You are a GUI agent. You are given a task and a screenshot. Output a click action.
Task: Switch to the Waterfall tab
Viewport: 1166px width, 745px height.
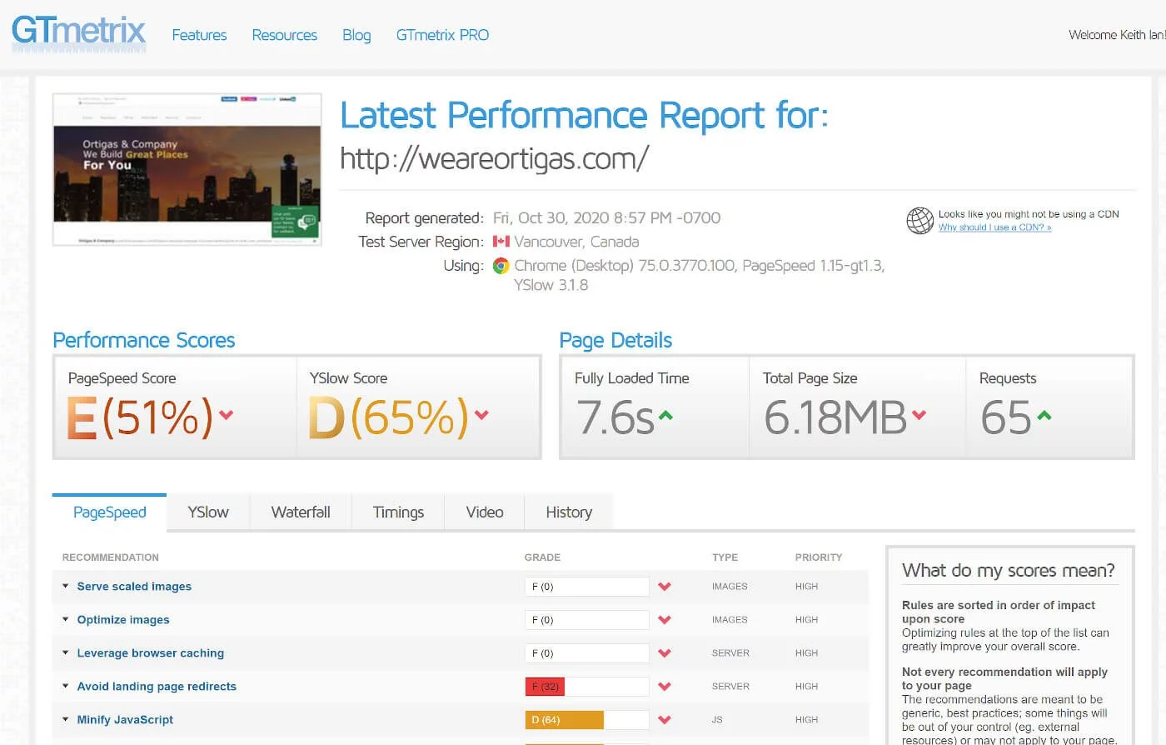[x=301, y=512]
